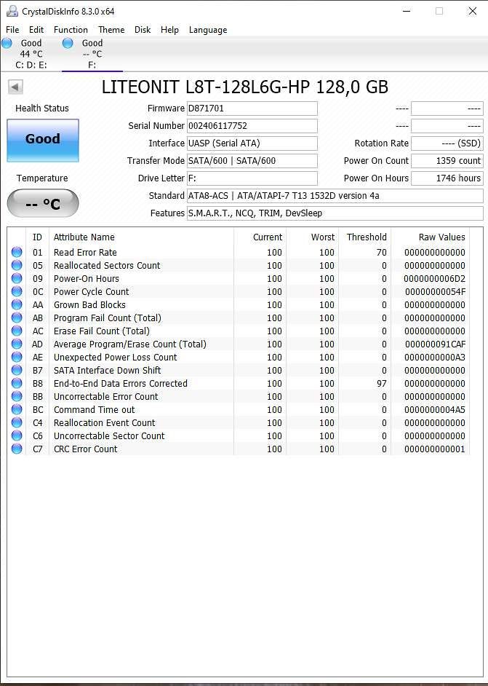Click the CrystalDiskInfo title bar icon

coord(12,11)
